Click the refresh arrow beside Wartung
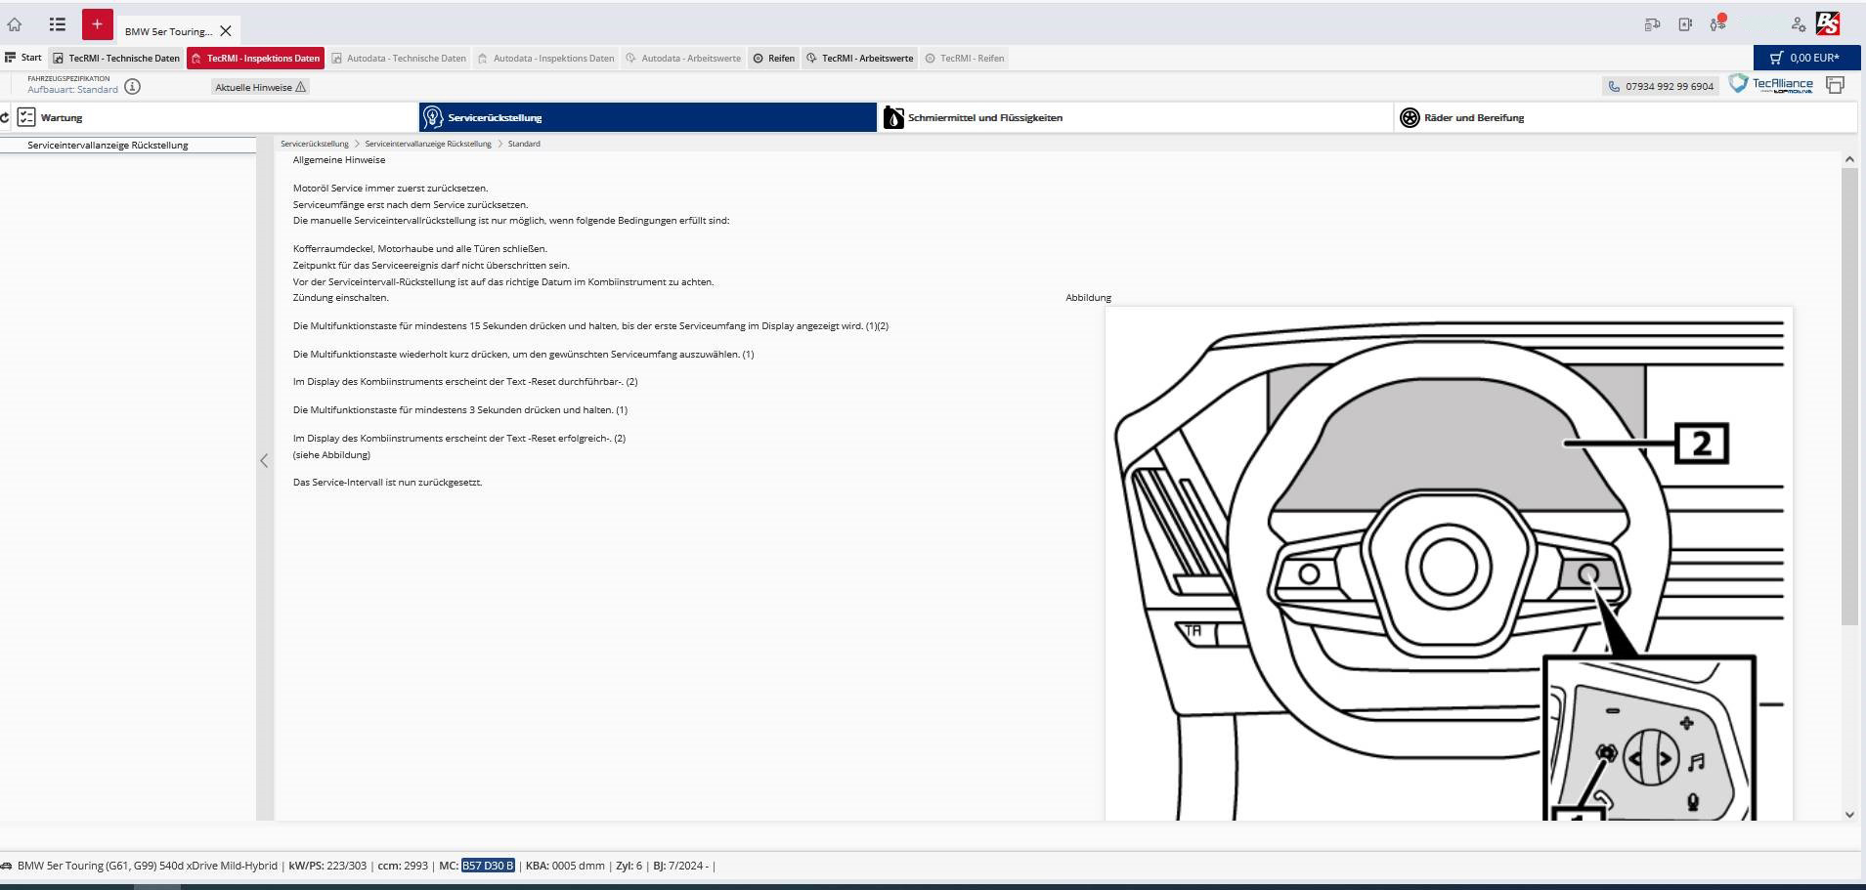1866x890 pixels. tap(5, 117)
